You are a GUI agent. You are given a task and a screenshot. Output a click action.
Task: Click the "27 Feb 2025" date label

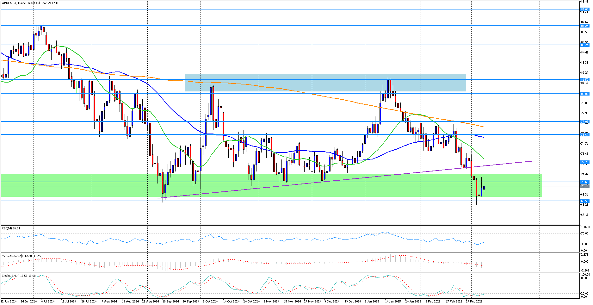pos(474,301)
